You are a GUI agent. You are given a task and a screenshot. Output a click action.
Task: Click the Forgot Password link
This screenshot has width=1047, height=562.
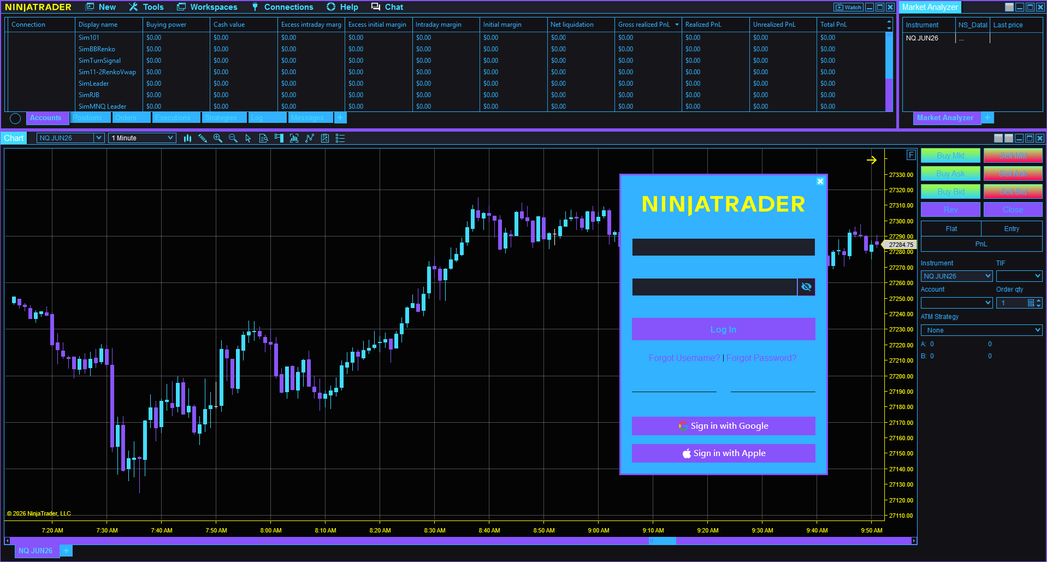pyautogui.click(x=761, y=358)
